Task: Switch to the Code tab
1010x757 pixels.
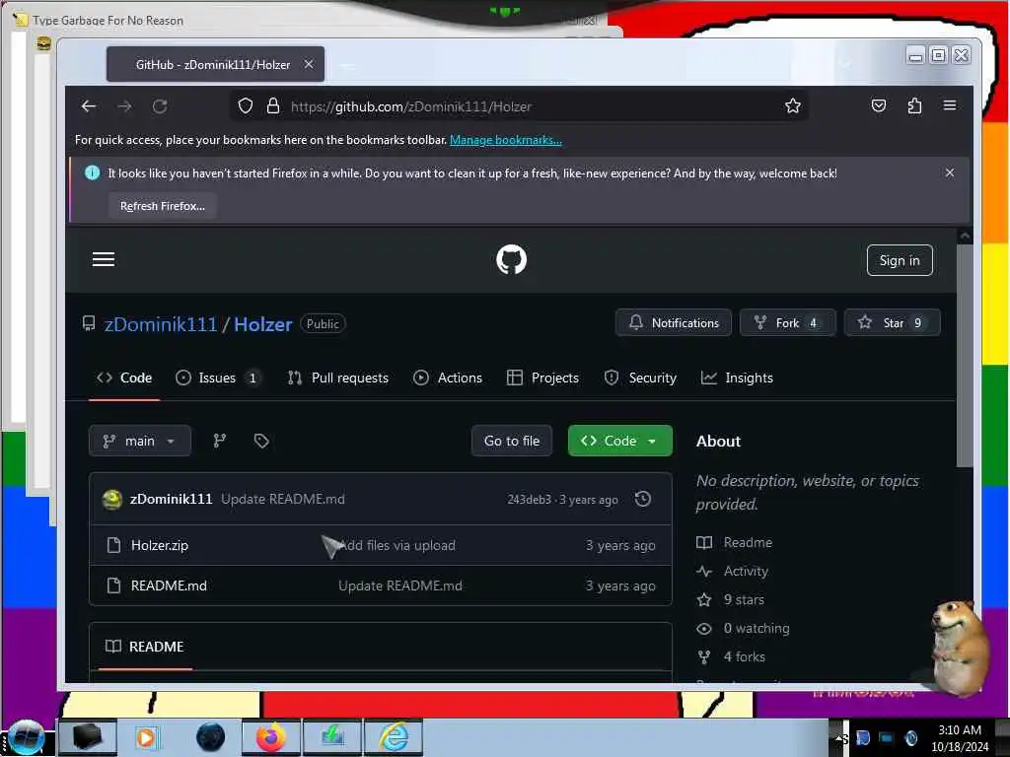Action: click(x=124, y=378)
